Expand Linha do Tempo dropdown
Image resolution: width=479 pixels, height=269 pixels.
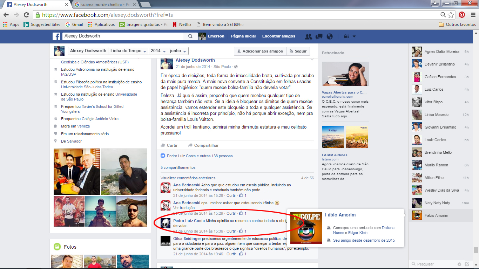tap(128, 51)
